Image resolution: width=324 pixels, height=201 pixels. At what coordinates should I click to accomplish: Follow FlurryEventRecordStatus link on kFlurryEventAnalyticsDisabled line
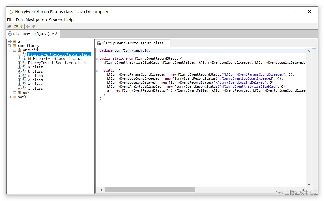[196, 86]
